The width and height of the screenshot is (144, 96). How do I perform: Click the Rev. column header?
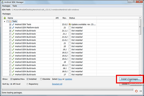[x=65, y=18]
